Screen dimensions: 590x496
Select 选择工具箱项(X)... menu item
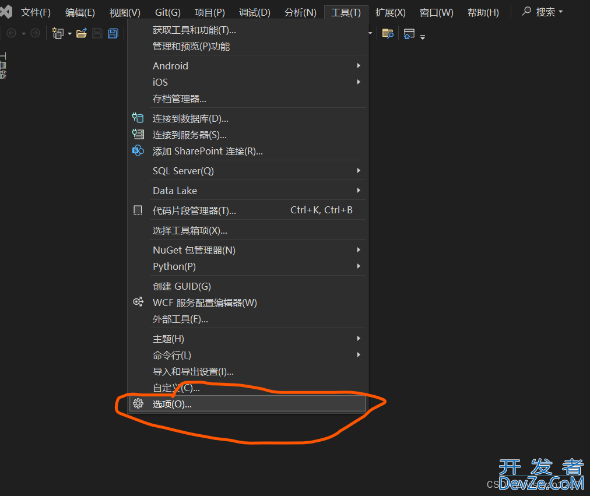pos(247,230)
